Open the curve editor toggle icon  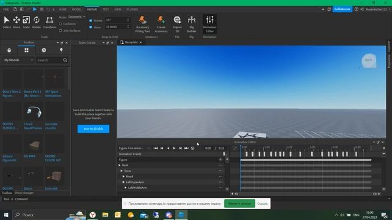(x=235, y=148)
